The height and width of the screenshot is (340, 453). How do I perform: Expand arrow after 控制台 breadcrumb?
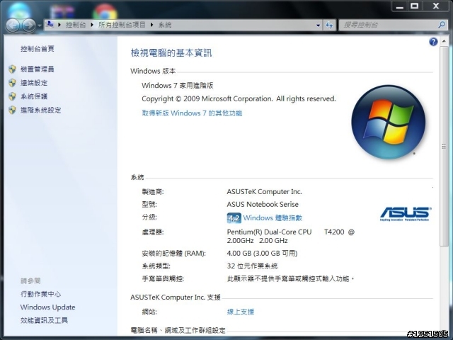click(92, 25)
